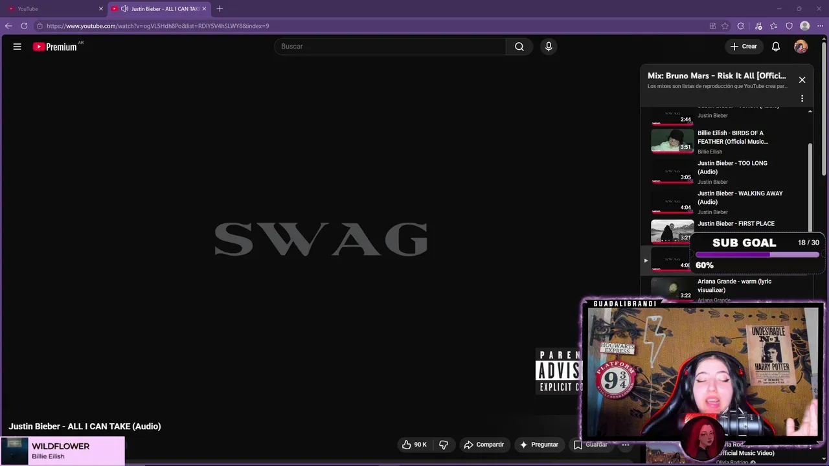Focus the Buscar search field

tap(390, 47)
